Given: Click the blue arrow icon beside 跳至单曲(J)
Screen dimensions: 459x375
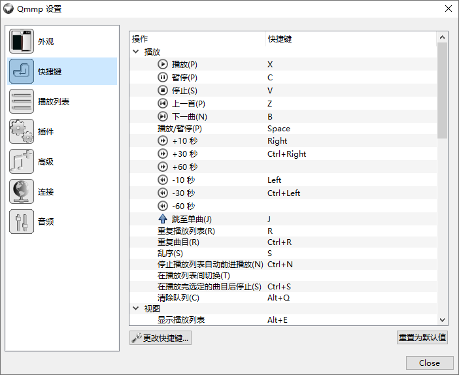Looking at the screenshot, I should click(x=163, y=219).
